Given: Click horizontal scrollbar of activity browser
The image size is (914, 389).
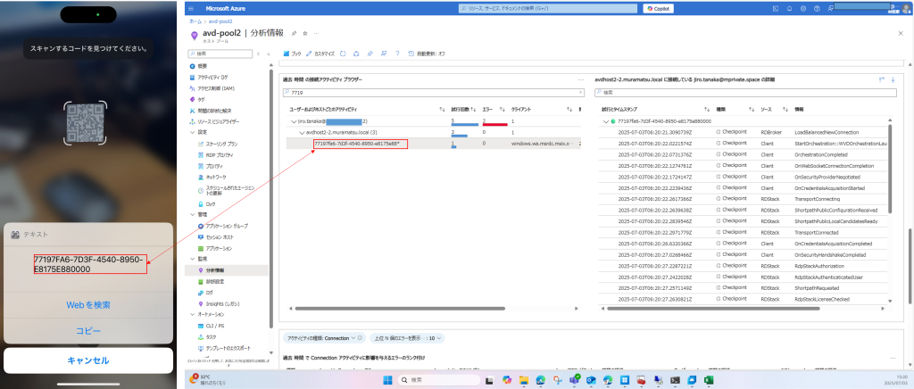Looking at the screenshot, I should tap(400, 308).
